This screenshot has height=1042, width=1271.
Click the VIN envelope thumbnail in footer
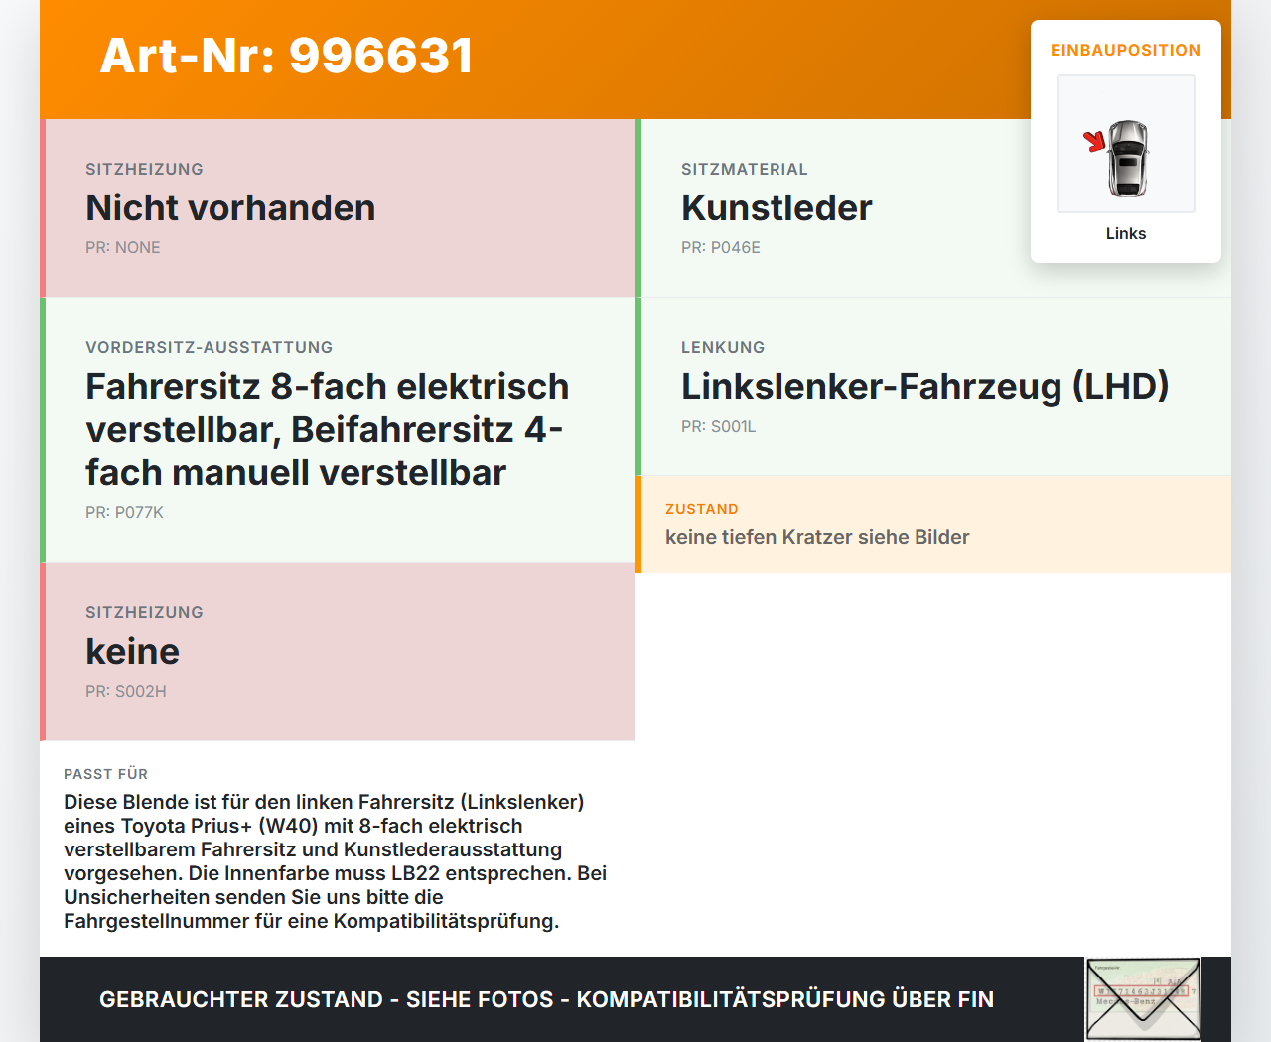pyautogui.click(x=1143, y=999)
